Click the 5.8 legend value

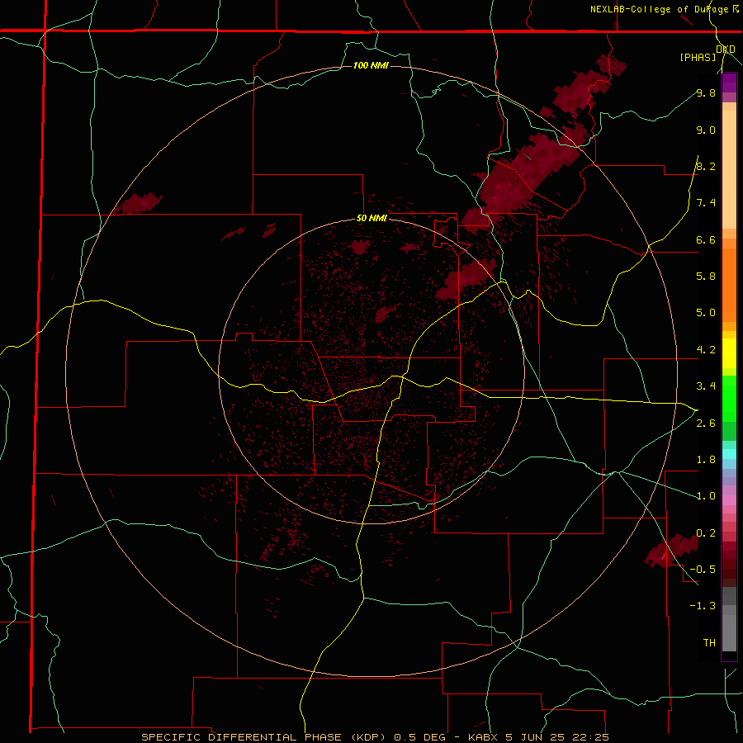(x=706, y=277)
